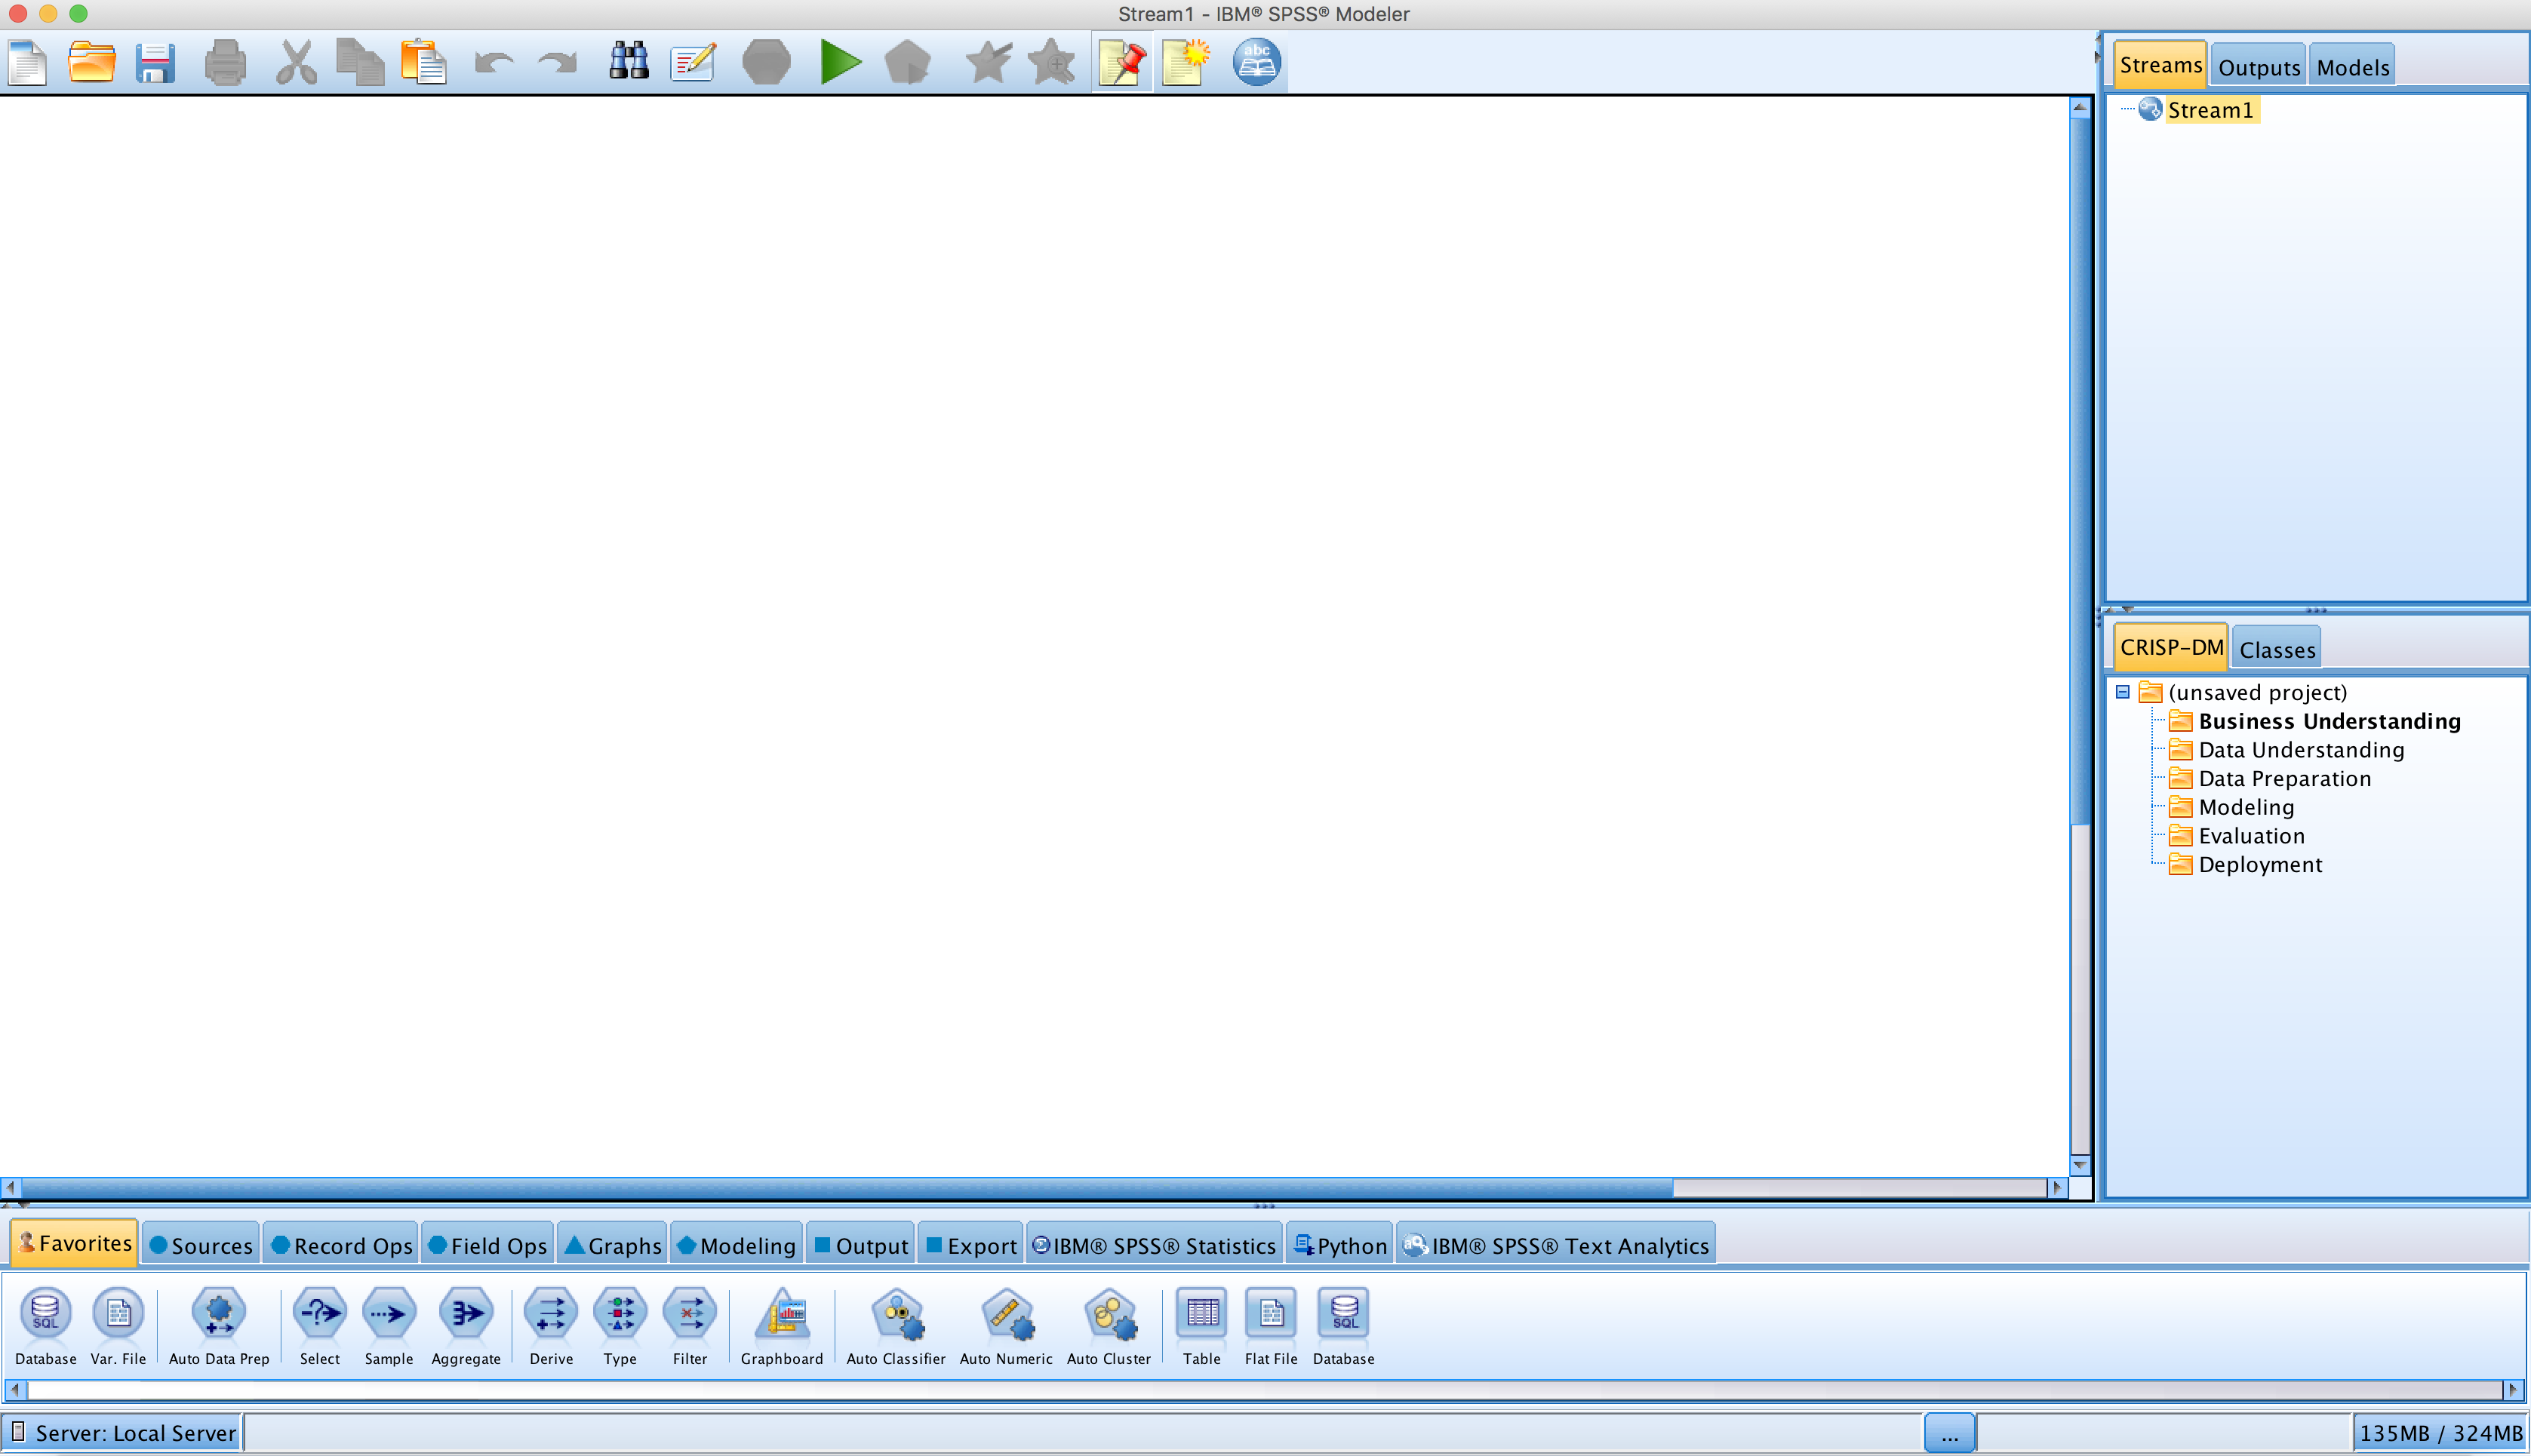Click the ellipsis button in status bar

coord(1949,1434)
